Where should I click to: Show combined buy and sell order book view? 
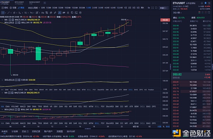200,12
